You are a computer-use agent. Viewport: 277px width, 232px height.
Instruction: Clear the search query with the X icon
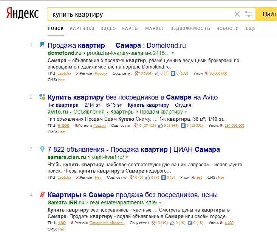[x=237, y=14]
